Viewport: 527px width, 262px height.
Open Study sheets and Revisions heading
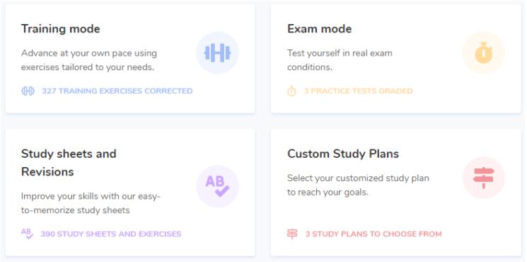69,163
